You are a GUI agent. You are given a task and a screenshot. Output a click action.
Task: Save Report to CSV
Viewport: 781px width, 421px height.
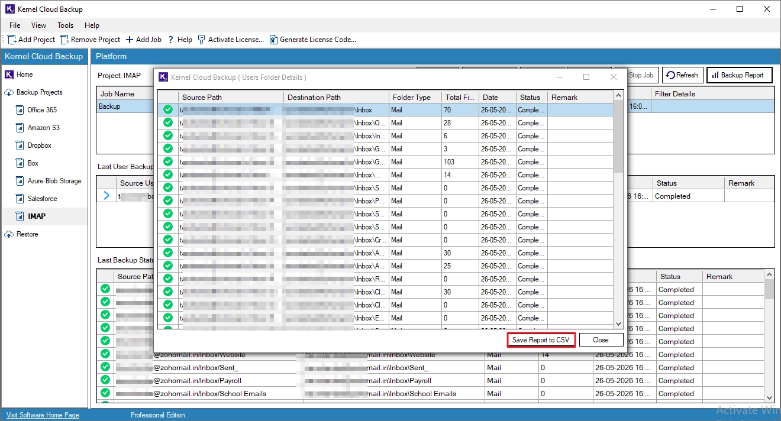click(541, 340)
